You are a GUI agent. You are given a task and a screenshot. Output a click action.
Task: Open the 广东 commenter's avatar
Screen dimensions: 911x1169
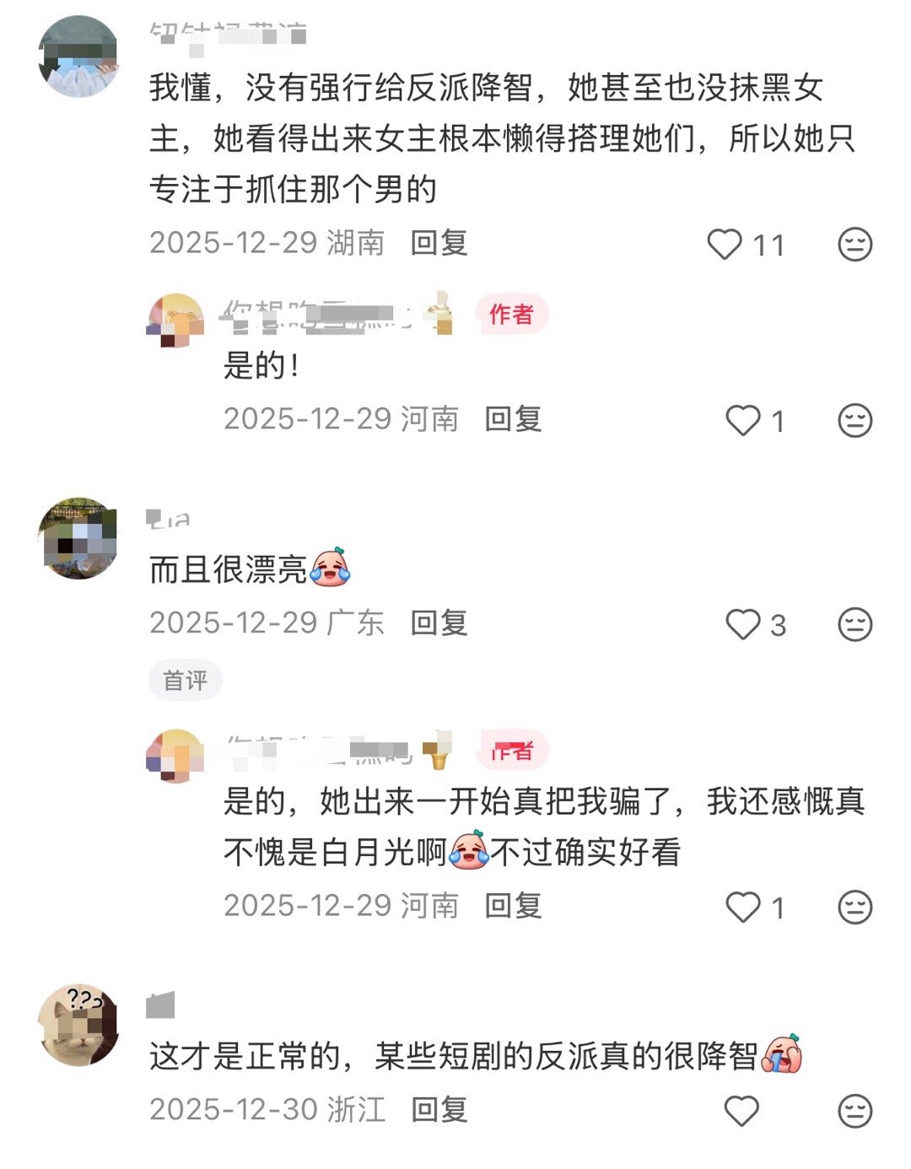coord(78,538)
